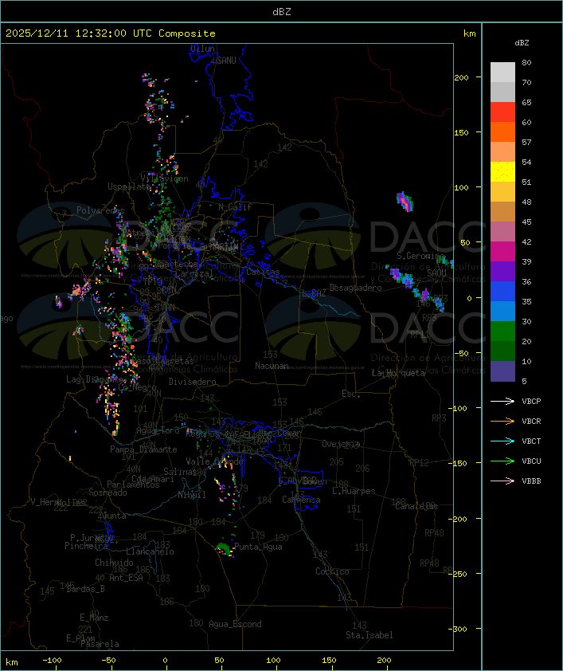Select the red 60–65 dBZ swatch
This screenshot has width=563, height=671.
point(502,112)
